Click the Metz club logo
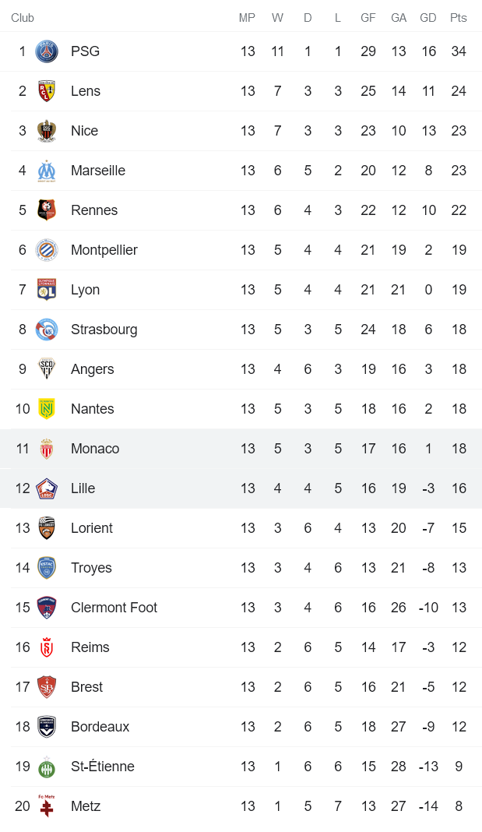 pos(47,806)
